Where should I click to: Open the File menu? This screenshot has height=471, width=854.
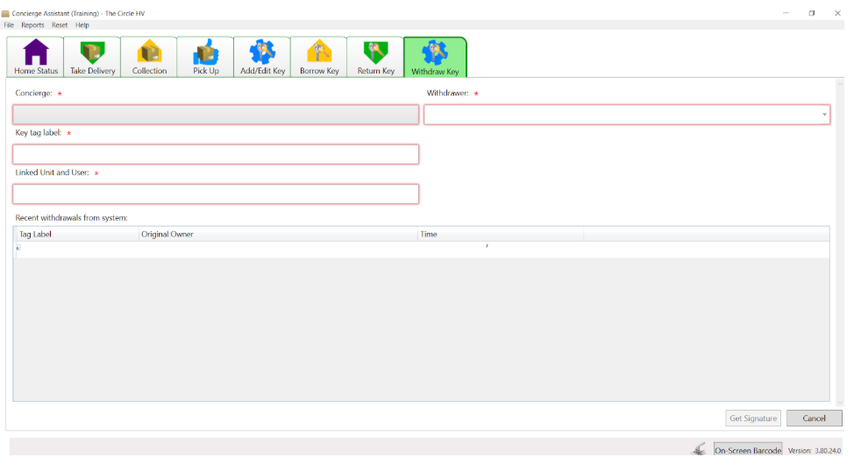[x=9, y=25]
